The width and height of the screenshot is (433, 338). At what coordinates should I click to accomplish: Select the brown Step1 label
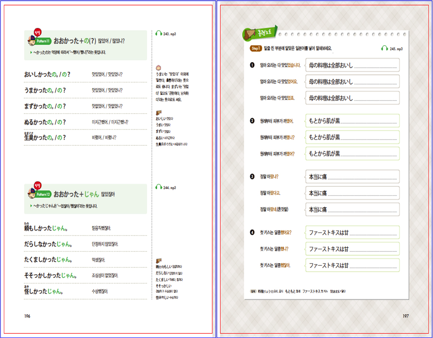[x=256, y=49]
